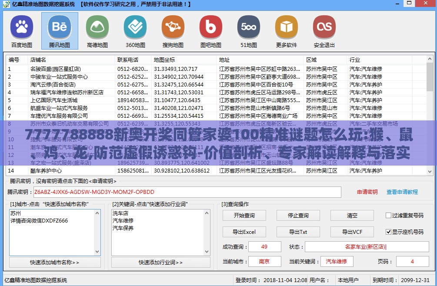Open 查看申请教程 tutorial link
The height and width of the screenshot is (286, 437).
point(402,192)
